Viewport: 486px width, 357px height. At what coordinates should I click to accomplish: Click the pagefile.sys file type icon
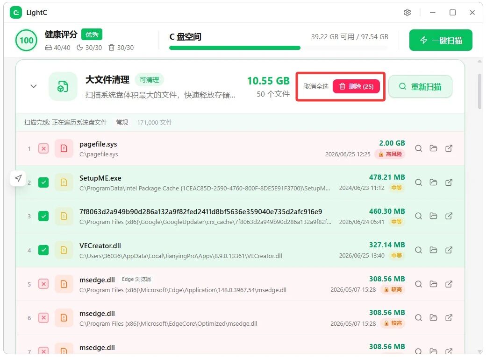(64, 148)
